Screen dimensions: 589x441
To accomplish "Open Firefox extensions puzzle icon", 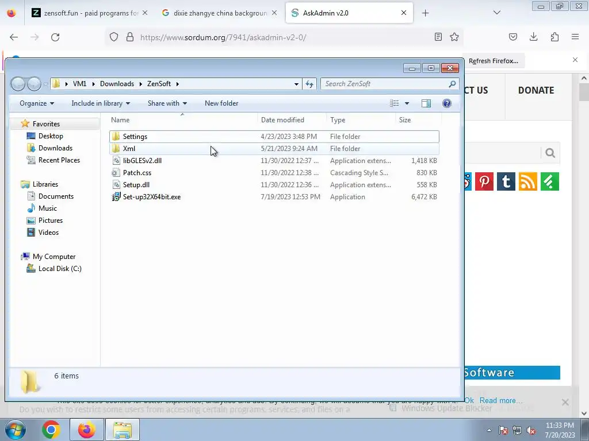I will tap(554, 37).
